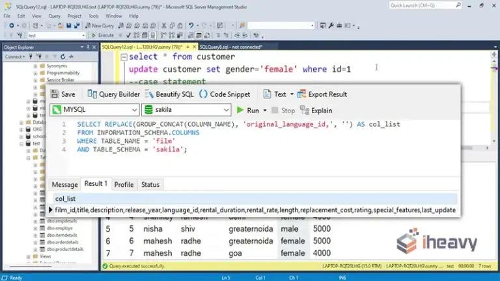This screenshot has height=281, width=500.
Task: Open Code Snippet in overlay toolbar
Action: [x=225, y=94]
